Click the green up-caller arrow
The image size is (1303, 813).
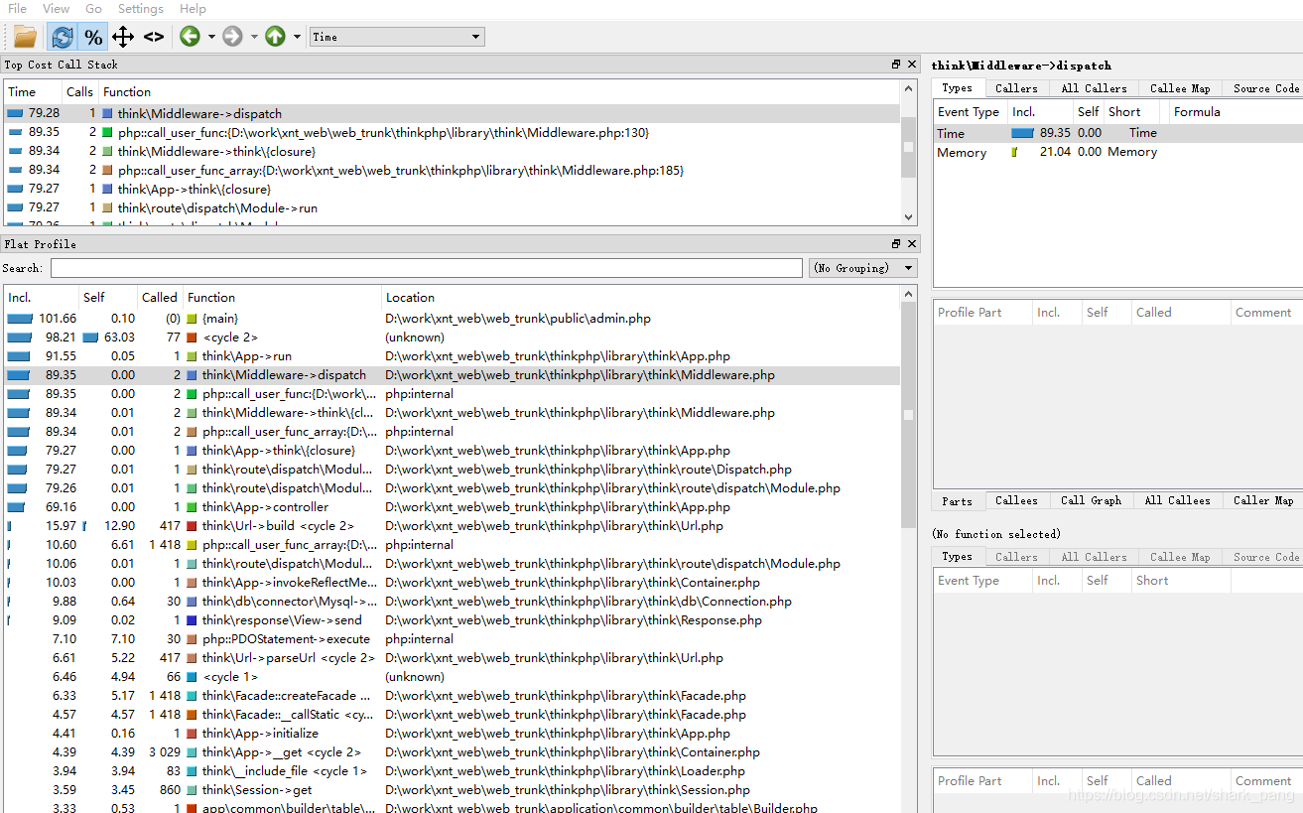(273, 36)
